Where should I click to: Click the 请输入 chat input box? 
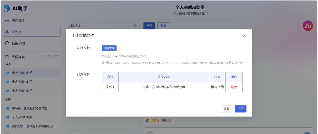(x=221, y=132)
